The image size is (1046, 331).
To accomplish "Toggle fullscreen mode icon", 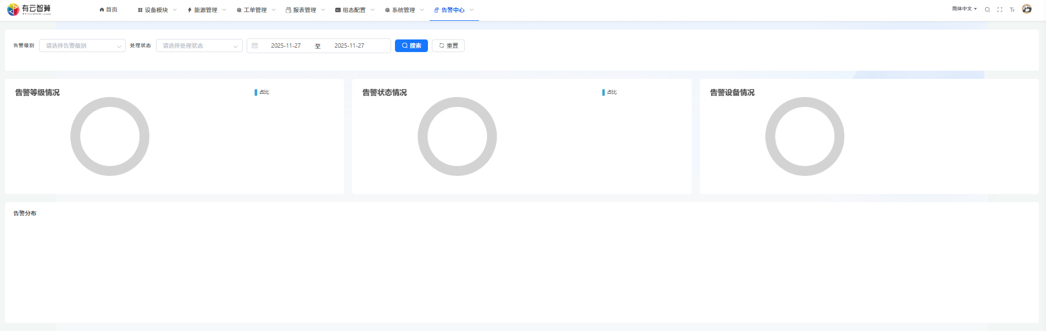I will coord(1000,10).
